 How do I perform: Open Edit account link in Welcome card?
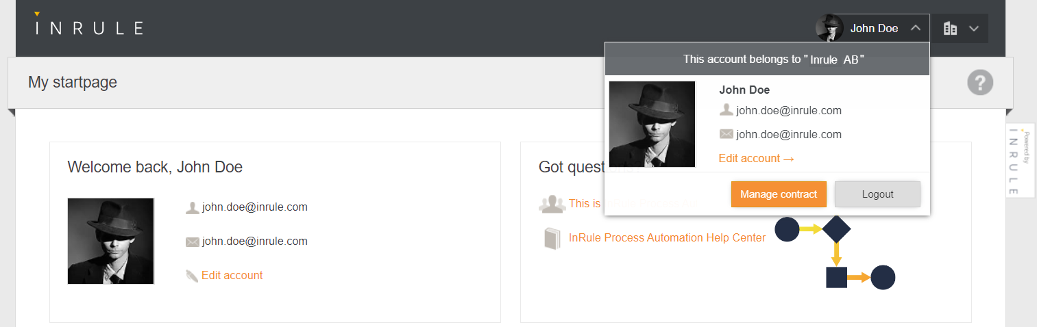coord(232,275)
